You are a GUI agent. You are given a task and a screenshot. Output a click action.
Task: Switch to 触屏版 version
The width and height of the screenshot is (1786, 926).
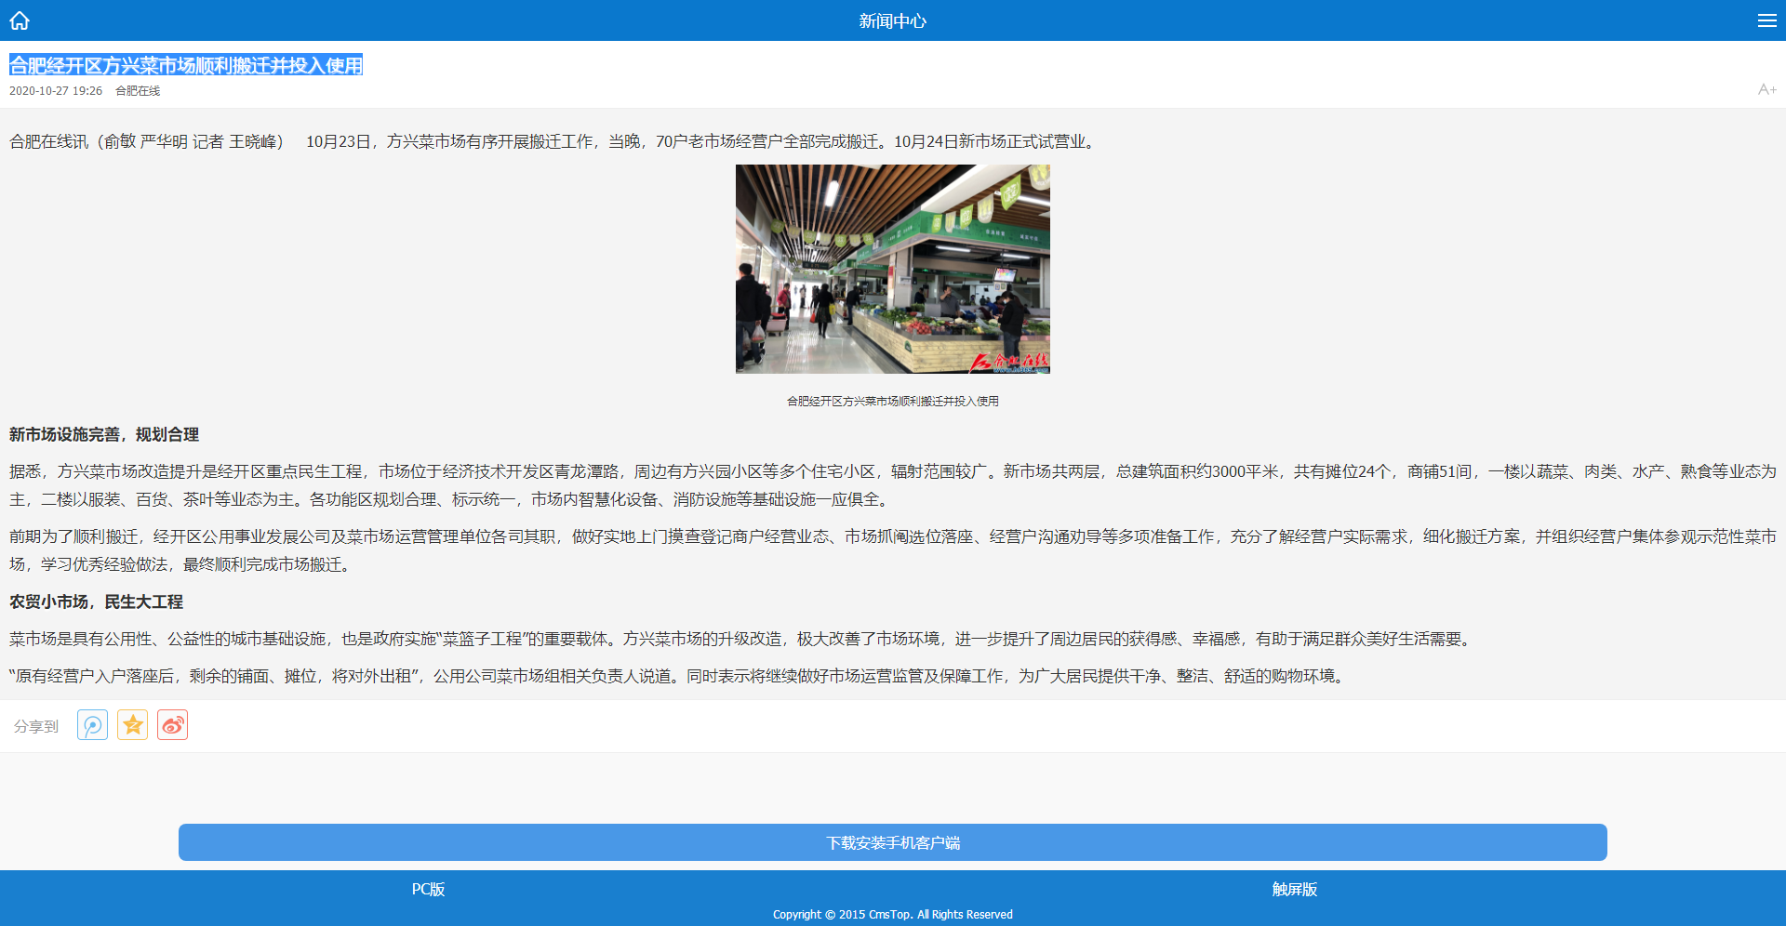[1294, 889]
